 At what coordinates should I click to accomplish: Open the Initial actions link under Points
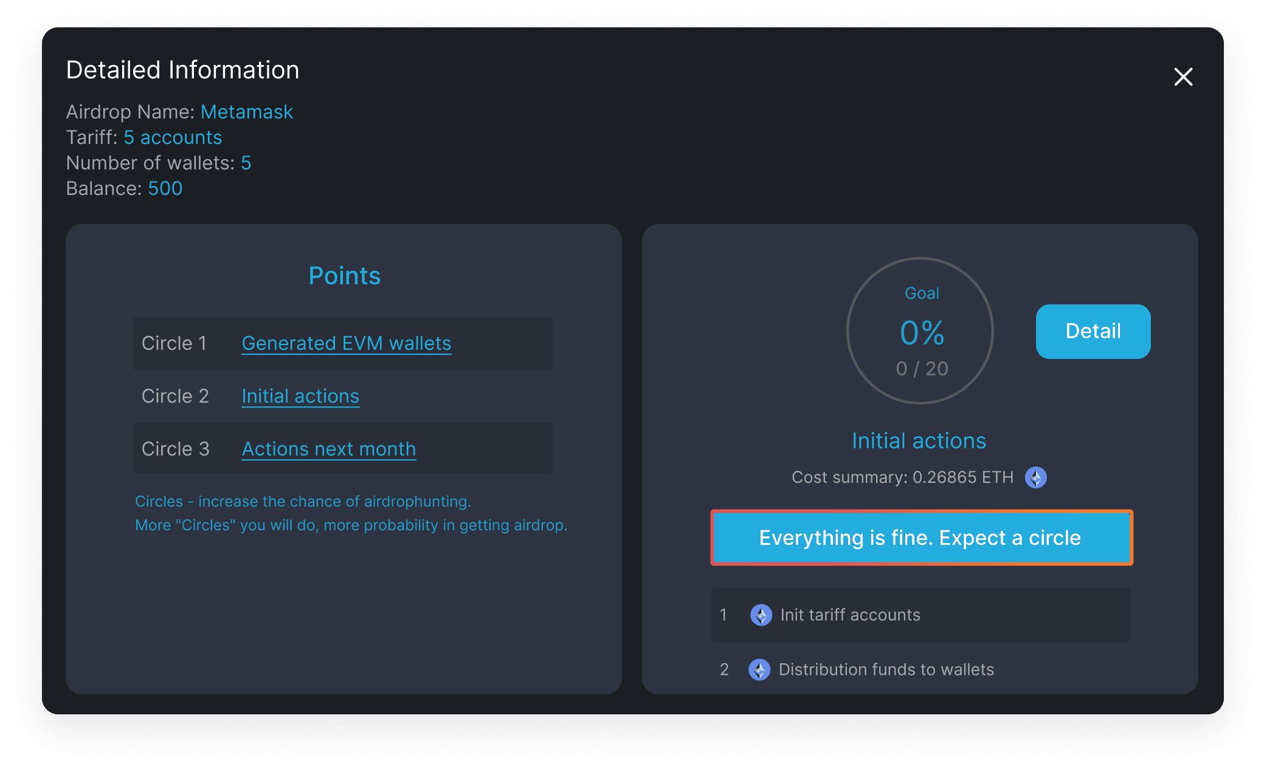(300, 396)
